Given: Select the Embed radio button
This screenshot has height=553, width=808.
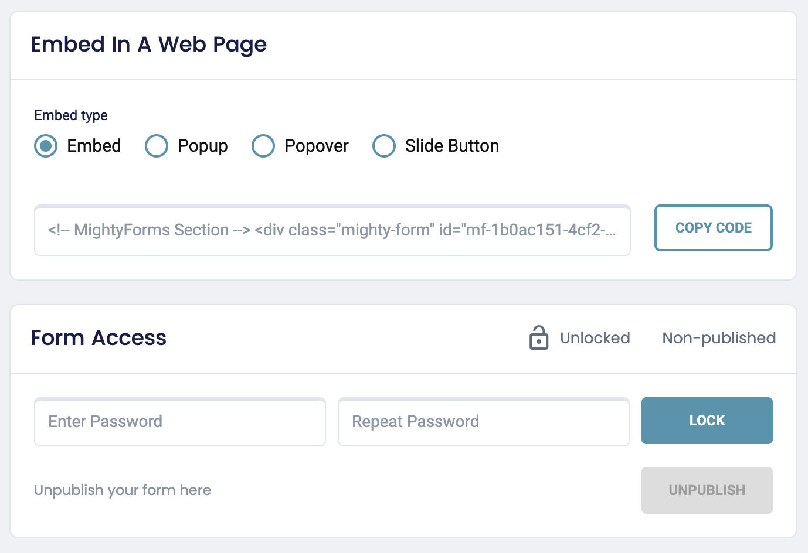Looking at the screenshot, I should [46, 146].
